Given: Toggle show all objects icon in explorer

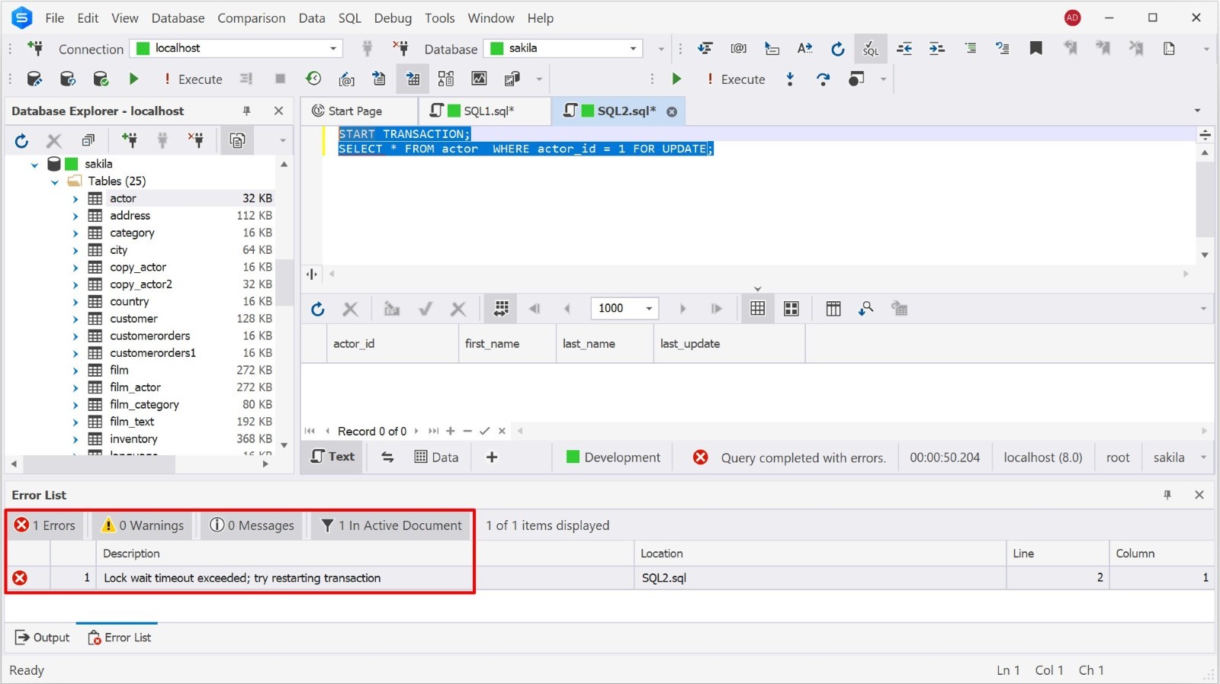Looking at the screenshot, I should click(237, 140).
